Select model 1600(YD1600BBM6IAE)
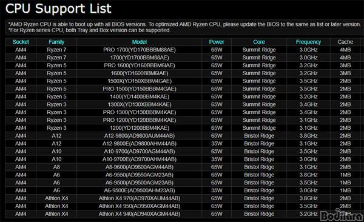The image size is (364, 222). tap(140, 73)
